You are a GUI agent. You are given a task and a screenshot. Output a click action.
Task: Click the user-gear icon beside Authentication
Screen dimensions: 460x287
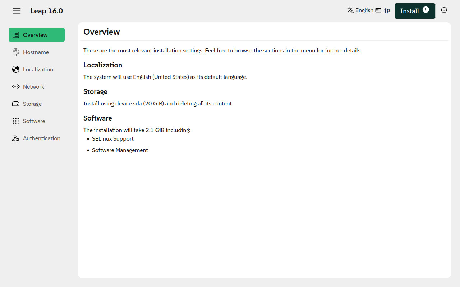tap(16, 138)
